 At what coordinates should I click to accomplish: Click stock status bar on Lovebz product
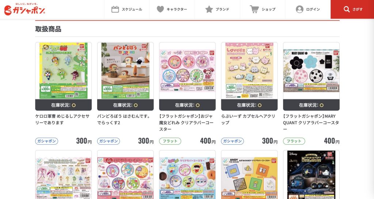pos(249,105)
